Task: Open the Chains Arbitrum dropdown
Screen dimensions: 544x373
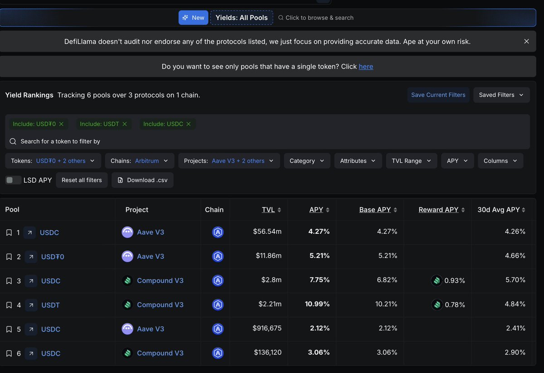Action: point(139,161)
